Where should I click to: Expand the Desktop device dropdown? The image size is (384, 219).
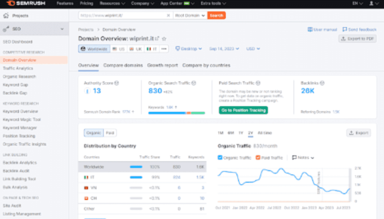pyautogui.click(x=188, y=49)
